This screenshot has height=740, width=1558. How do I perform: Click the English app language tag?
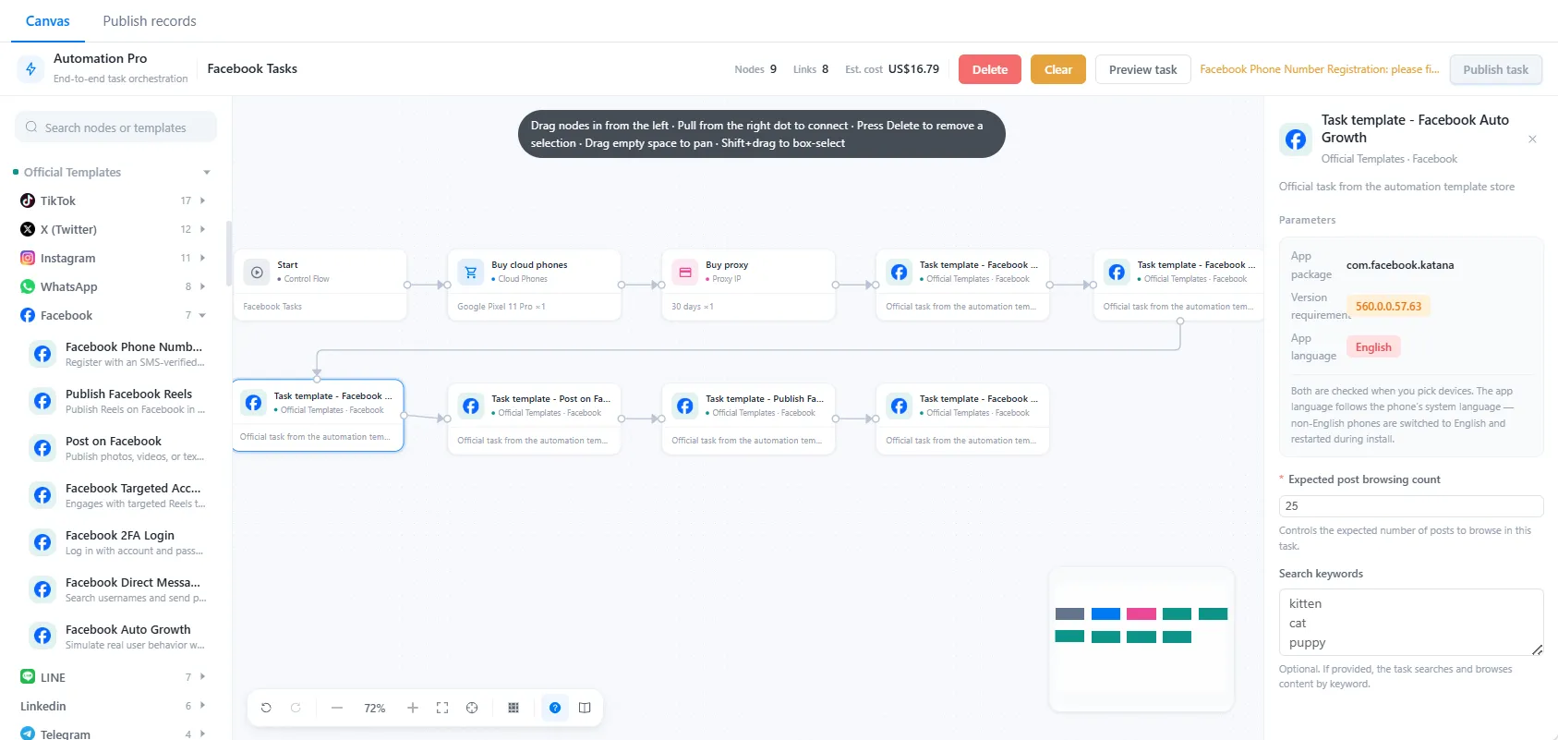coord(1373,346)
